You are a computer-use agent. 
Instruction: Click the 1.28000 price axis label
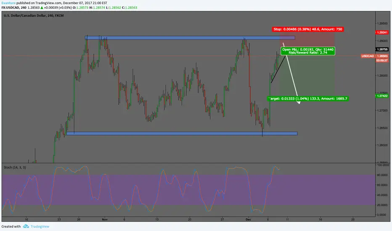pyautogui.click(x=382, y=76)
